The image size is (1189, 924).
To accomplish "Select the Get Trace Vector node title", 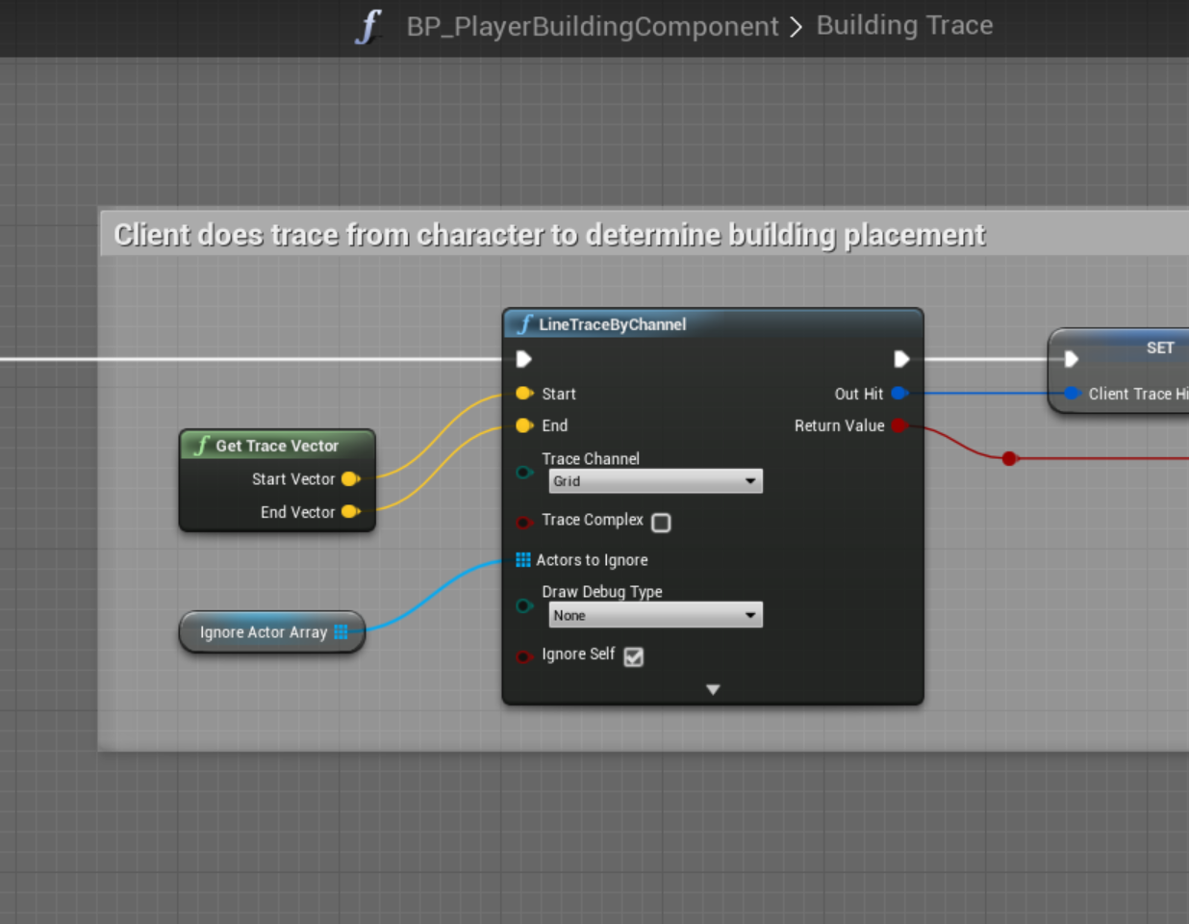I will tap(277, 446).
